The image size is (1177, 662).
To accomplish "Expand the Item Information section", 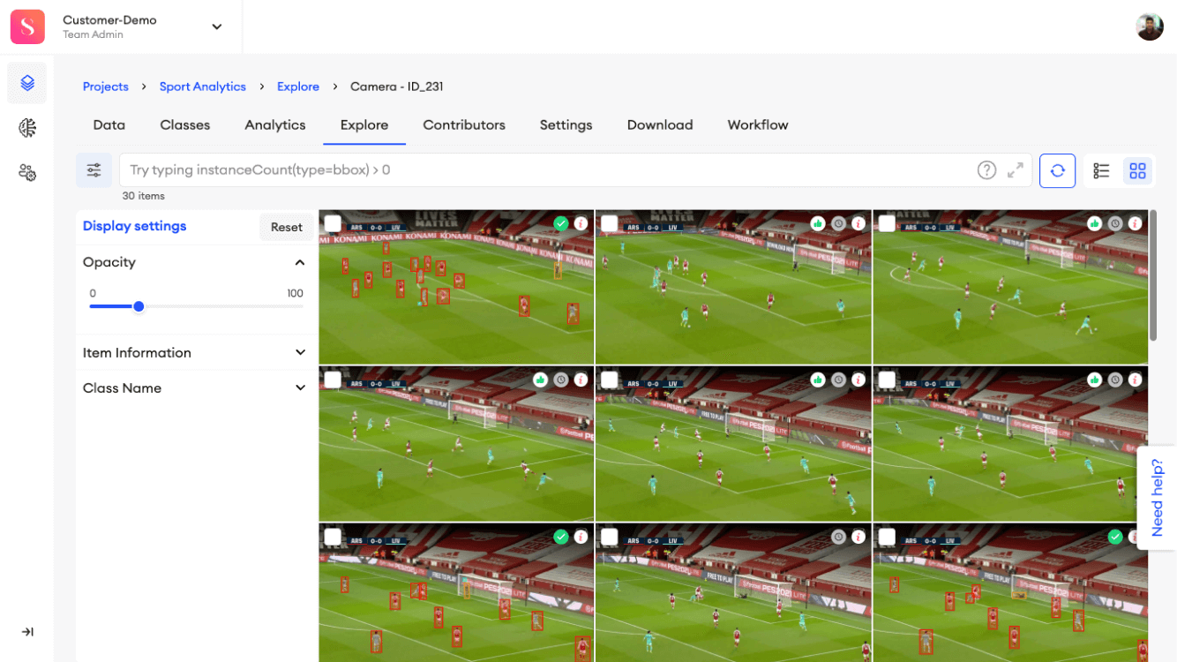I will pos(300,352).
